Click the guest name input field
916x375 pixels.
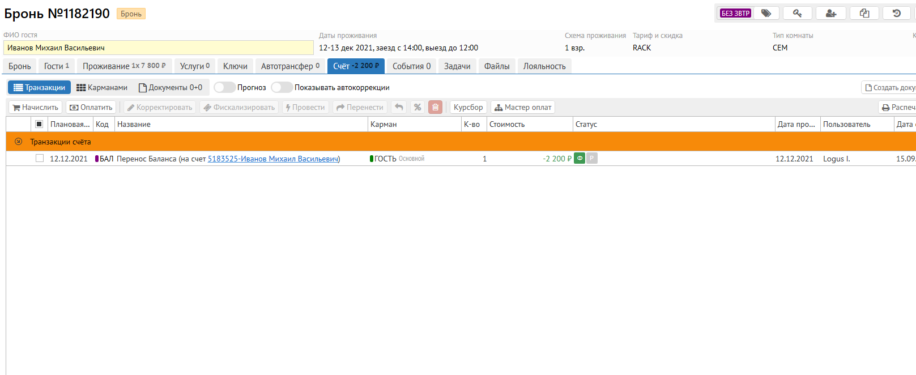point(158,48)
